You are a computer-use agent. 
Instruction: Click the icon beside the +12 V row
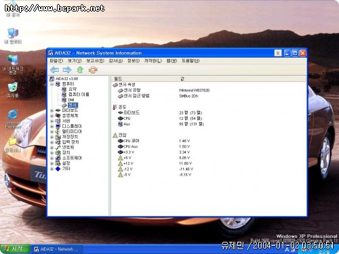121,163
